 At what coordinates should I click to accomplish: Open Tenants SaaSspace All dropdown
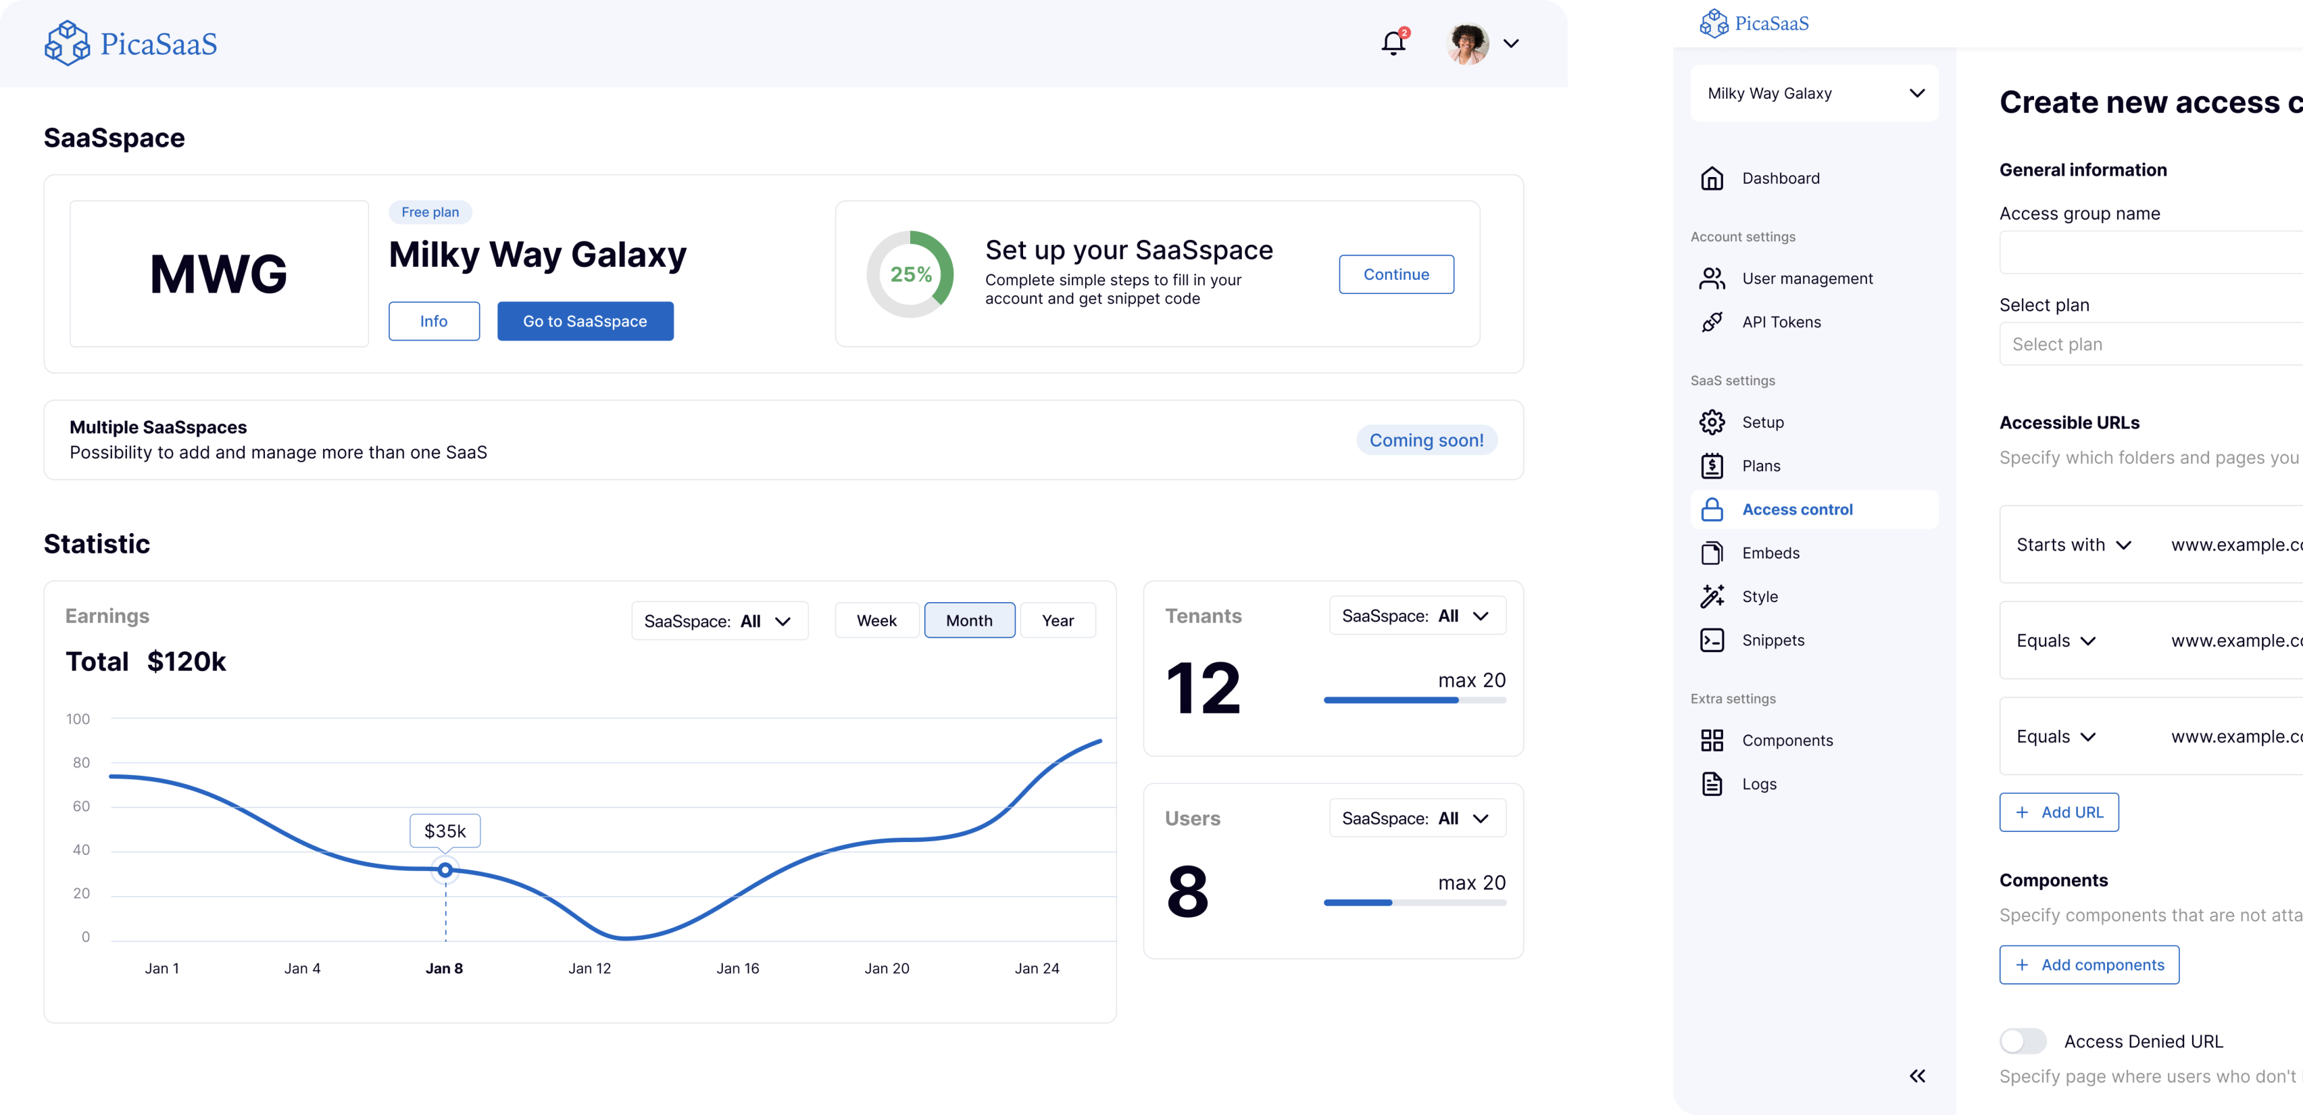tap(1416, 616)
